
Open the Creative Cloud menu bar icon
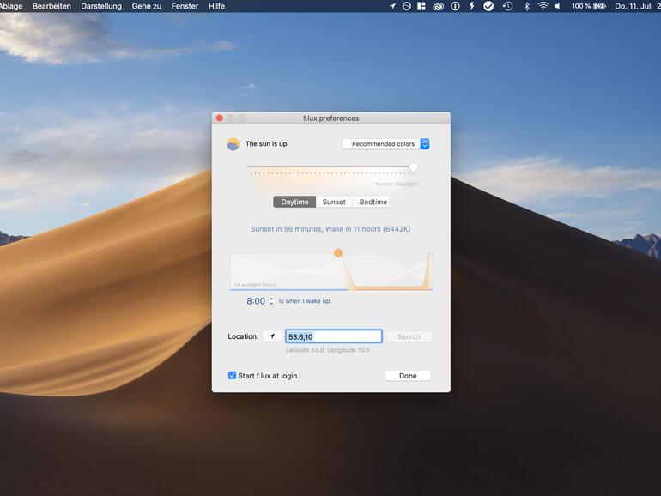(438, 6)
